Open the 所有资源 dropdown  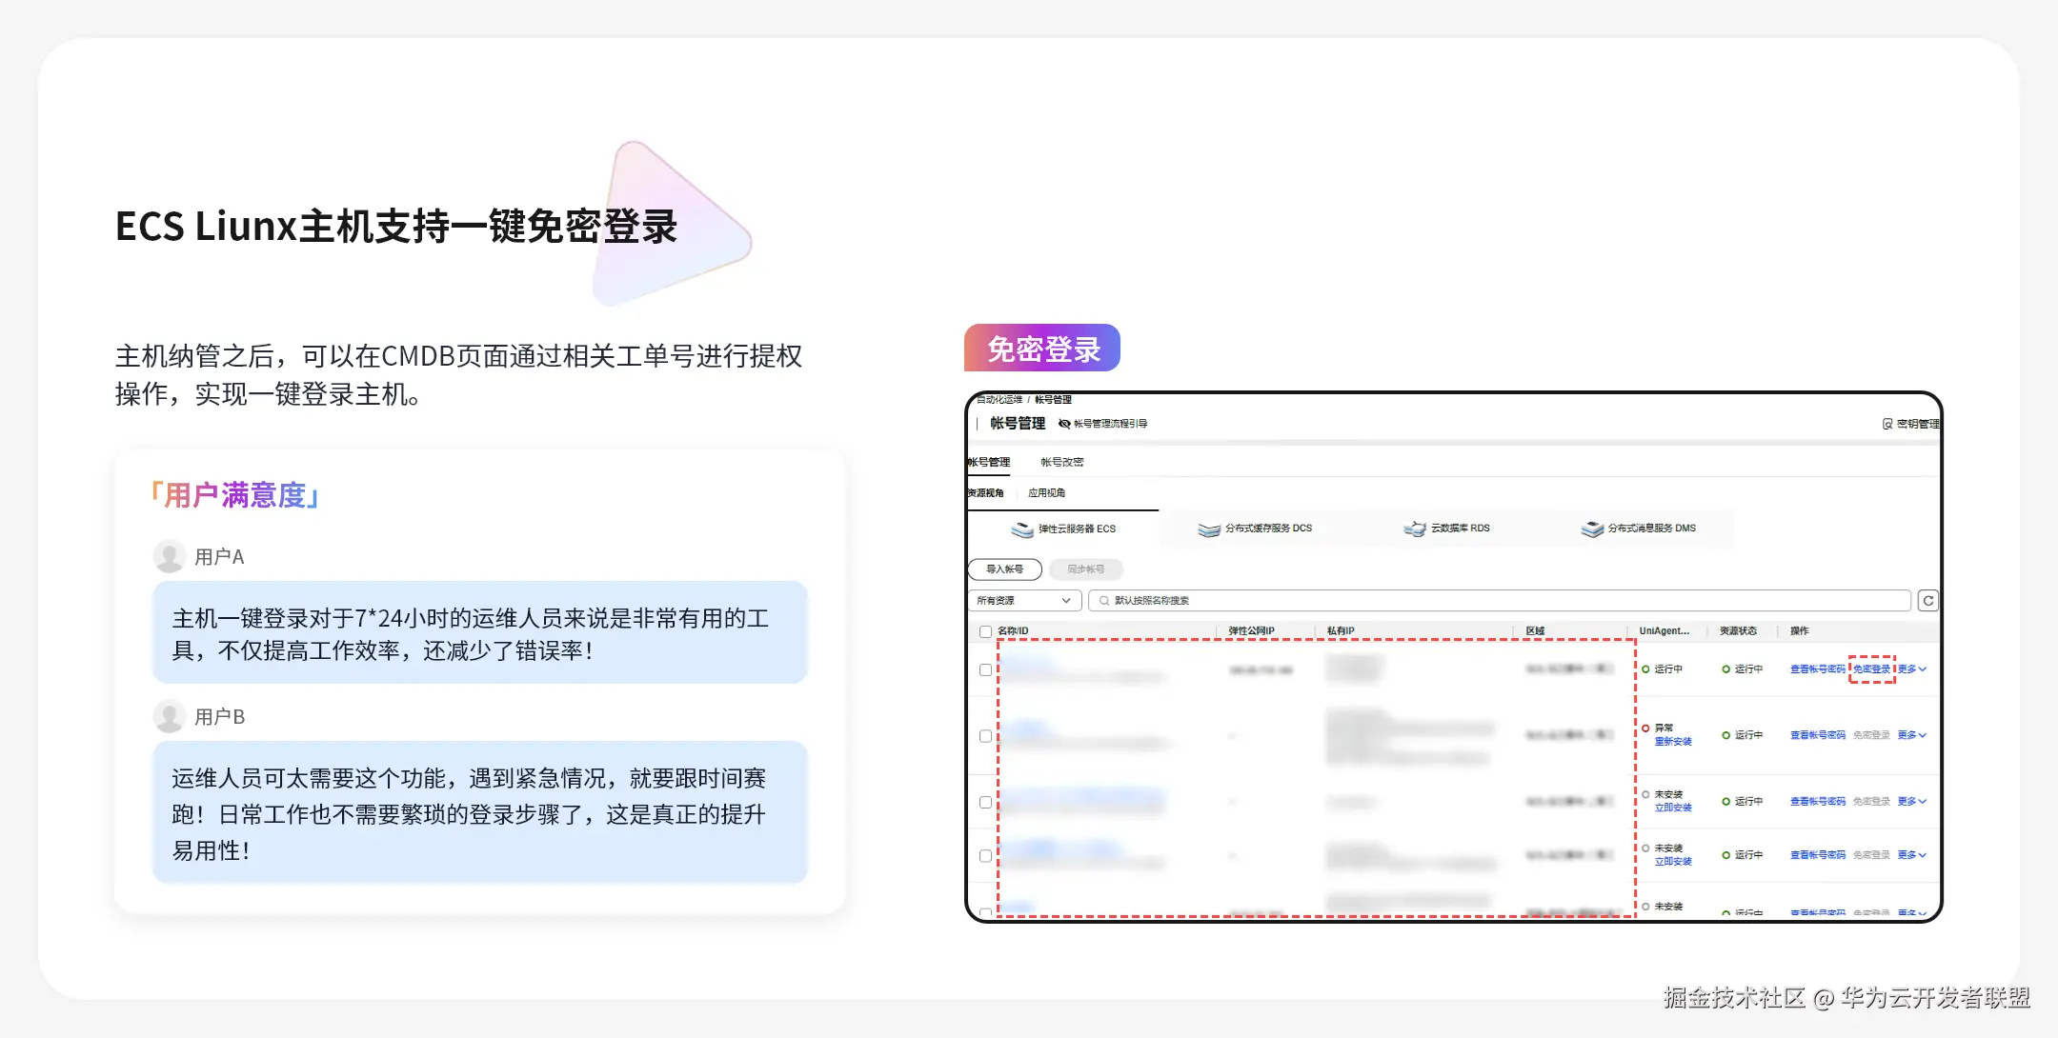coord(1024,601)
